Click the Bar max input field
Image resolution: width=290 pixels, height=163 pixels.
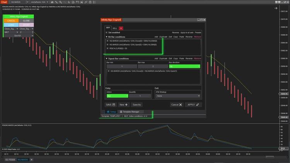coord(153,66)
